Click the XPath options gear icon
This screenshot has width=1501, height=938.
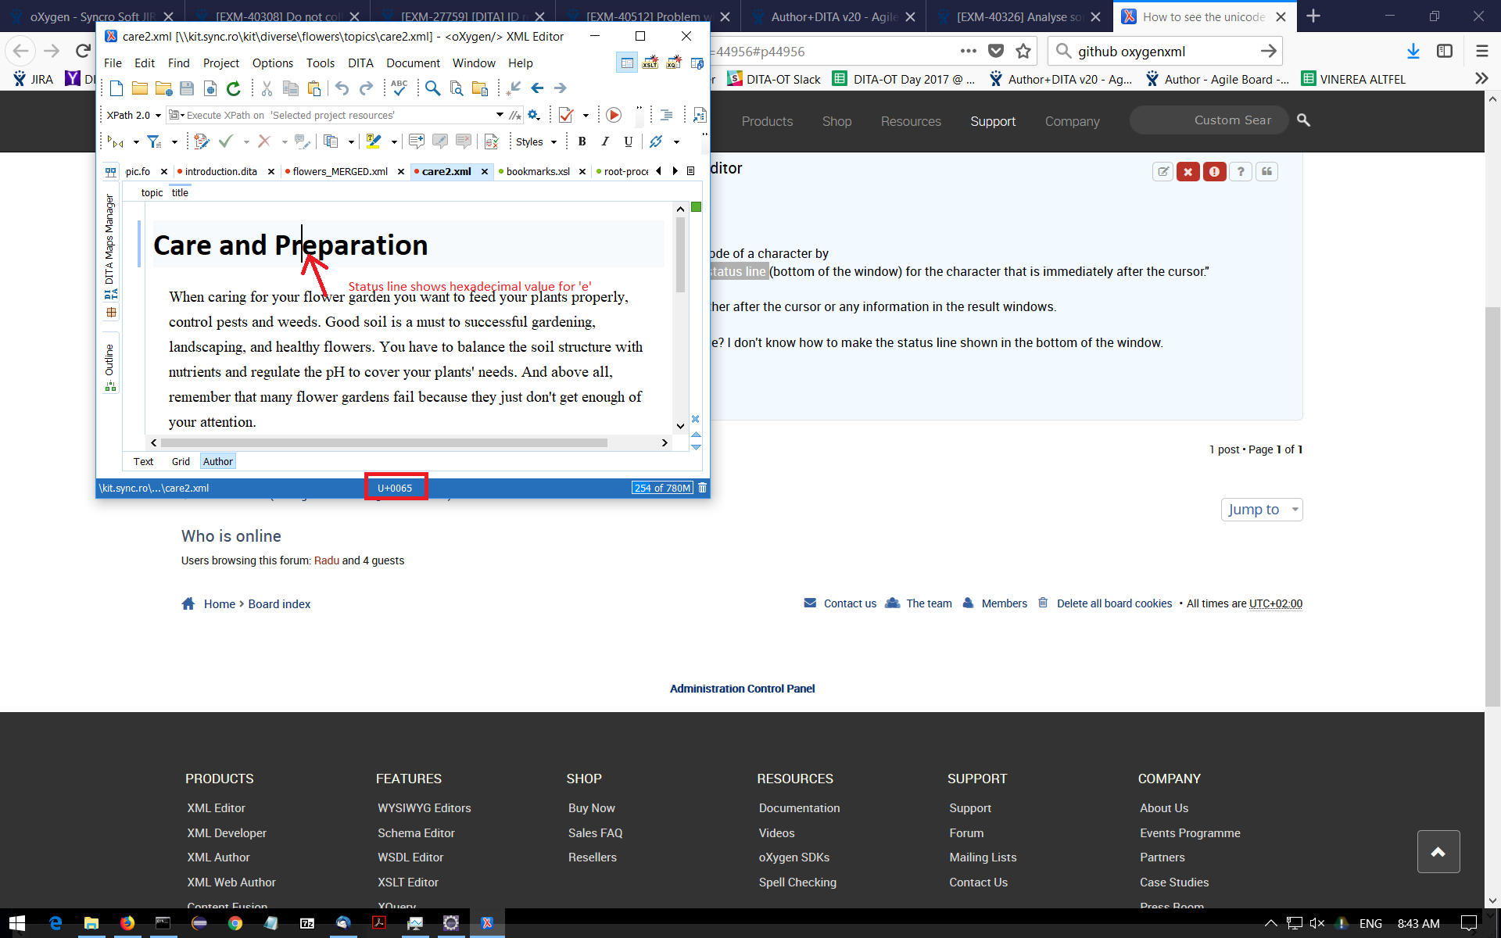click(534, 115)
